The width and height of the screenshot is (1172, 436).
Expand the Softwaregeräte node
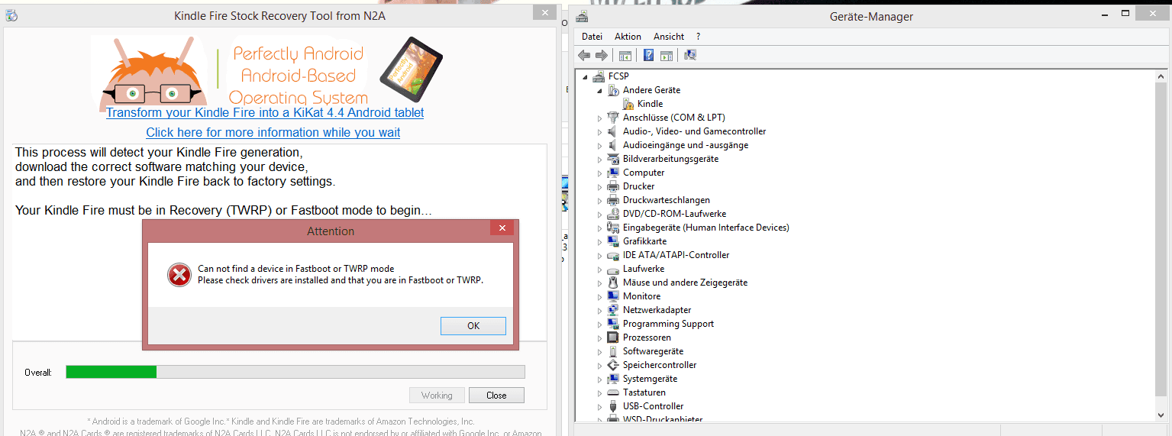[600, 351]
